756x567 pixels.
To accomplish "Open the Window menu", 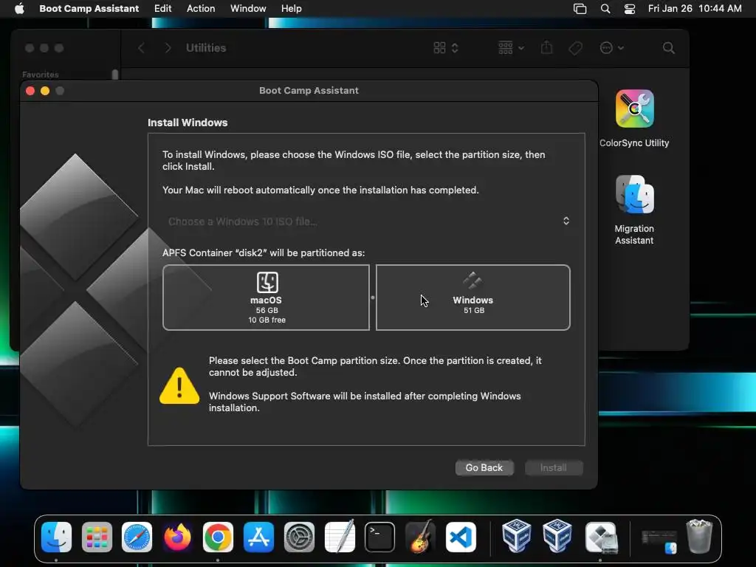I will (248, 9).
